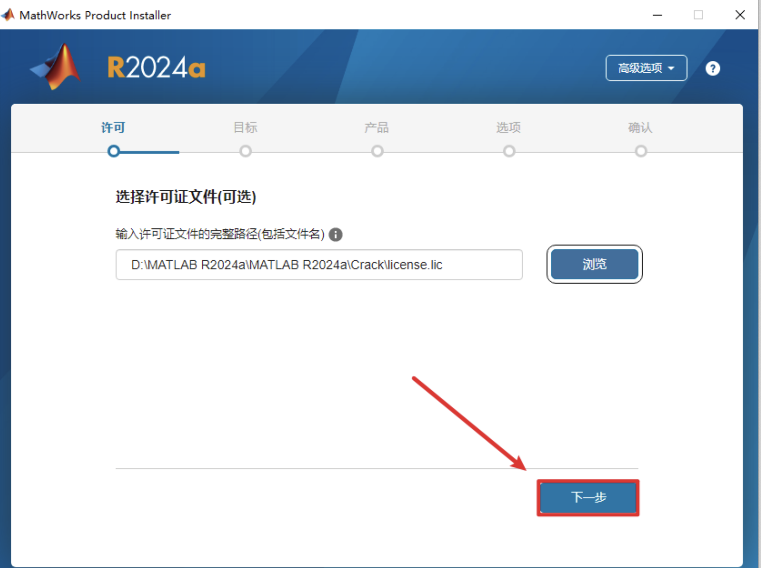The image size is (761, 568).
Task: Select the 选项 step heading text
Action: (x=509, y=127)
